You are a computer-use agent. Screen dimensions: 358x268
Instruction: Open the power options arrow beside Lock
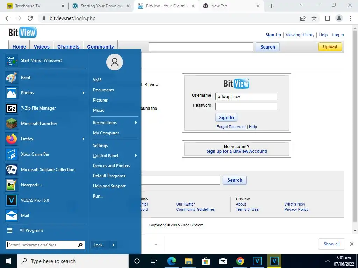pyautogui.click(x=114, y=245)
